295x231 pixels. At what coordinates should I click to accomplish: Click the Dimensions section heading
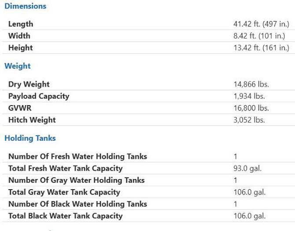click(x=25, y=6)
